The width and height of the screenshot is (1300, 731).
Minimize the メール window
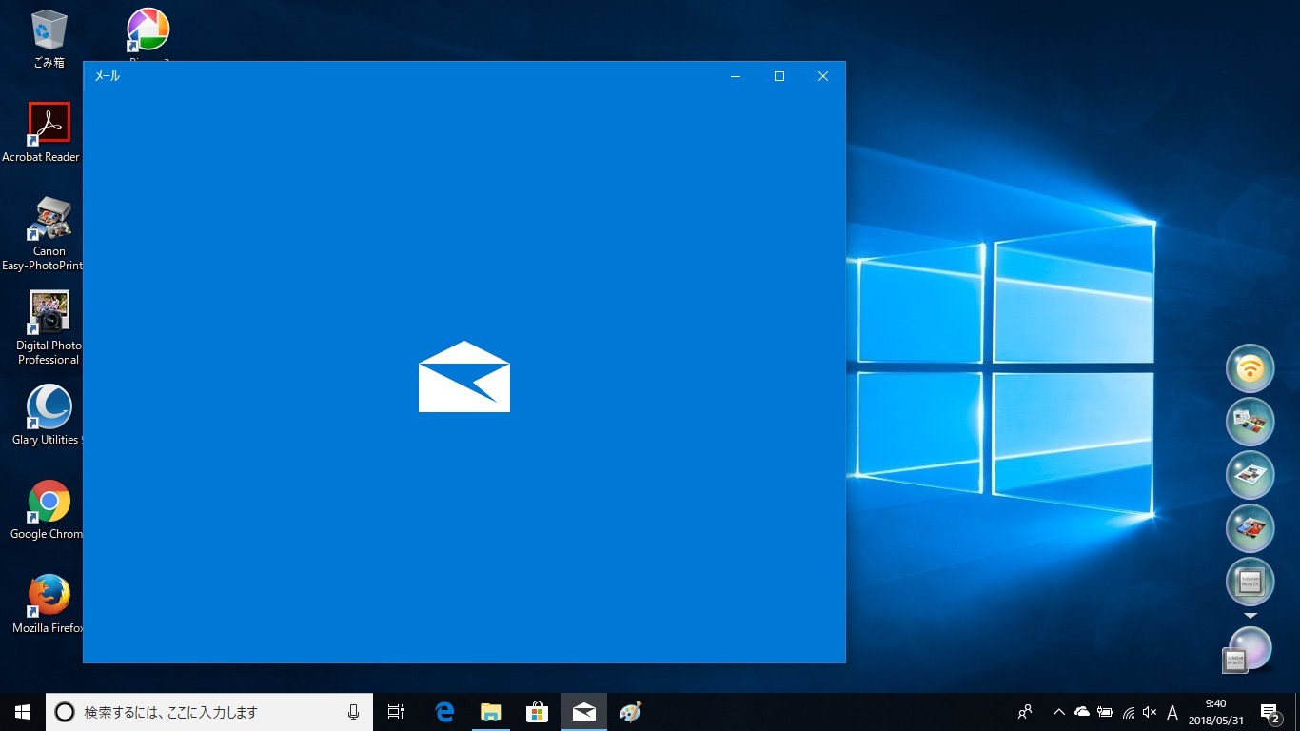(736, 76)
